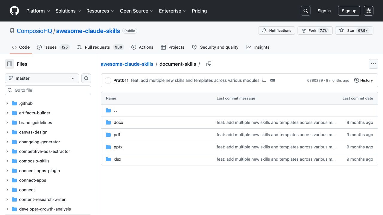This screenshot has height=215, width=383.
Task: Click the Sign up button
Action: pos(349,11)
